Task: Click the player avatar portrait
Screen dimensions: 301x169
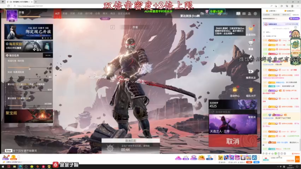Action: pos(12,15)
